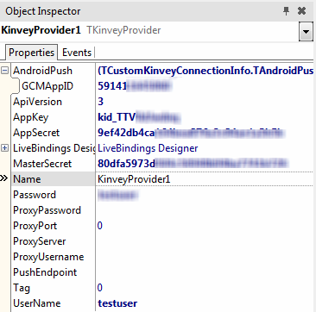Select the UserName property name
316x312 pixels.
click(37, 303)
